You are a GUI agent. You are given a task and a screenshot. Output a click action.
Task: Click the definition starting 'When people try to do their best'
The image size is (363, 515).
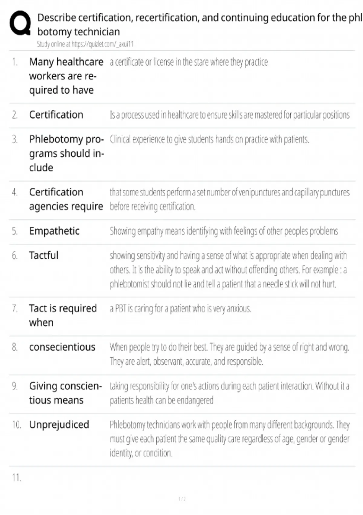click(230, 354)
